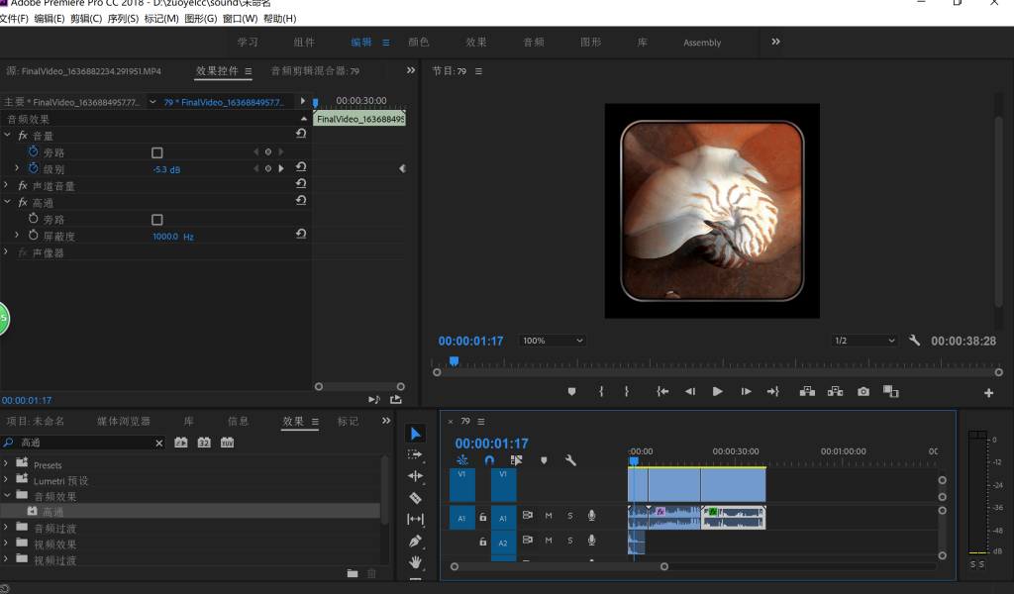
Task: Reset the 音量 effect
Action: [x=301, y=134]
